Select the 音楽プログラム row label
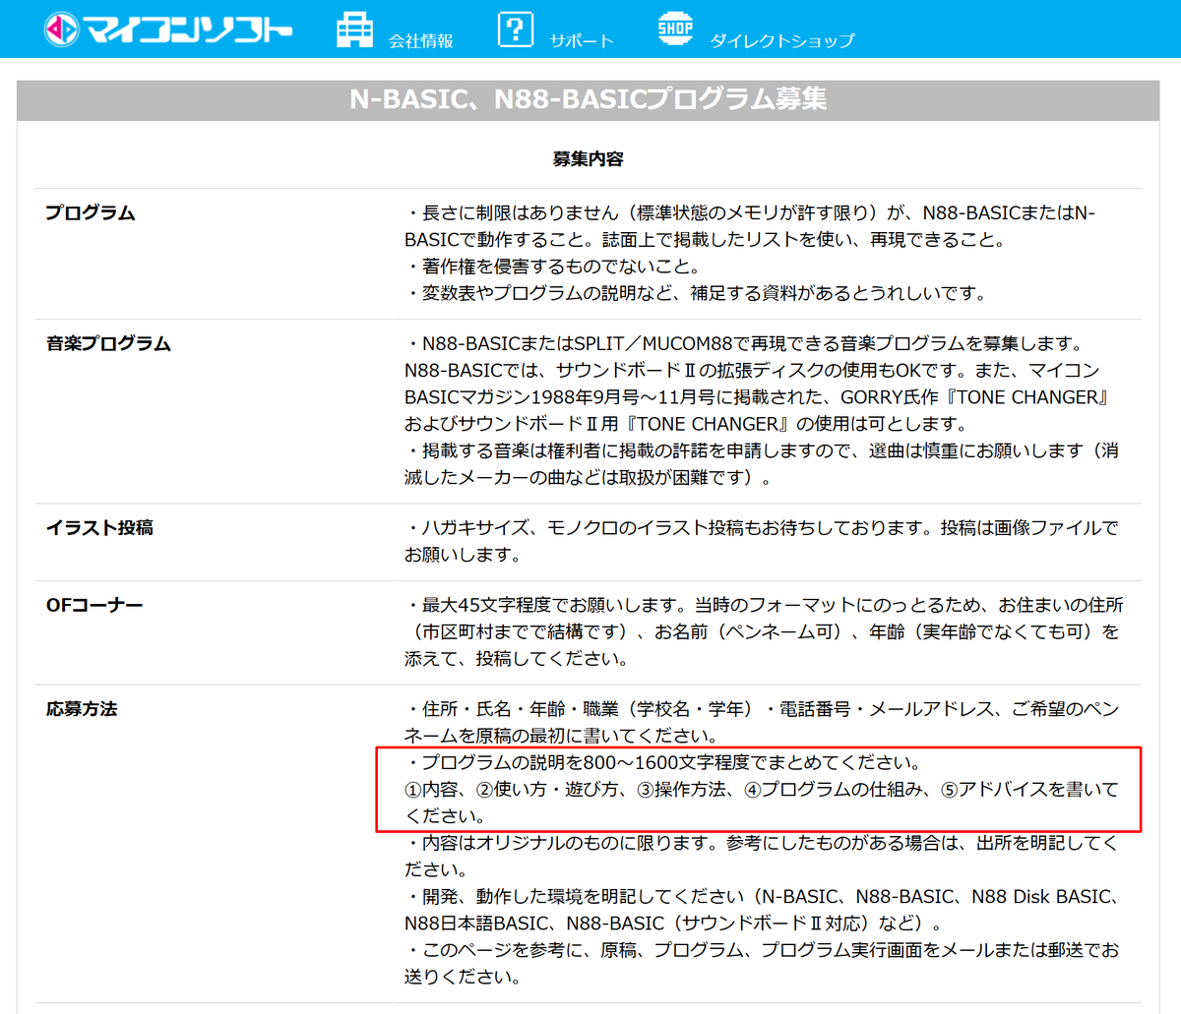The width and height of the screenshot is (1181, 1014). 106,344
